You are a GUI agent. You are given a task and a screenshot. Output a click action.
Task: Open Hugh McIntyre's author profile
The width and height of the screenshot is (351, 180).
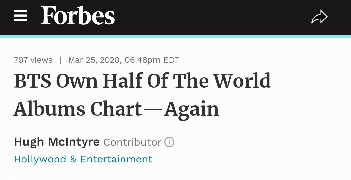57,142
